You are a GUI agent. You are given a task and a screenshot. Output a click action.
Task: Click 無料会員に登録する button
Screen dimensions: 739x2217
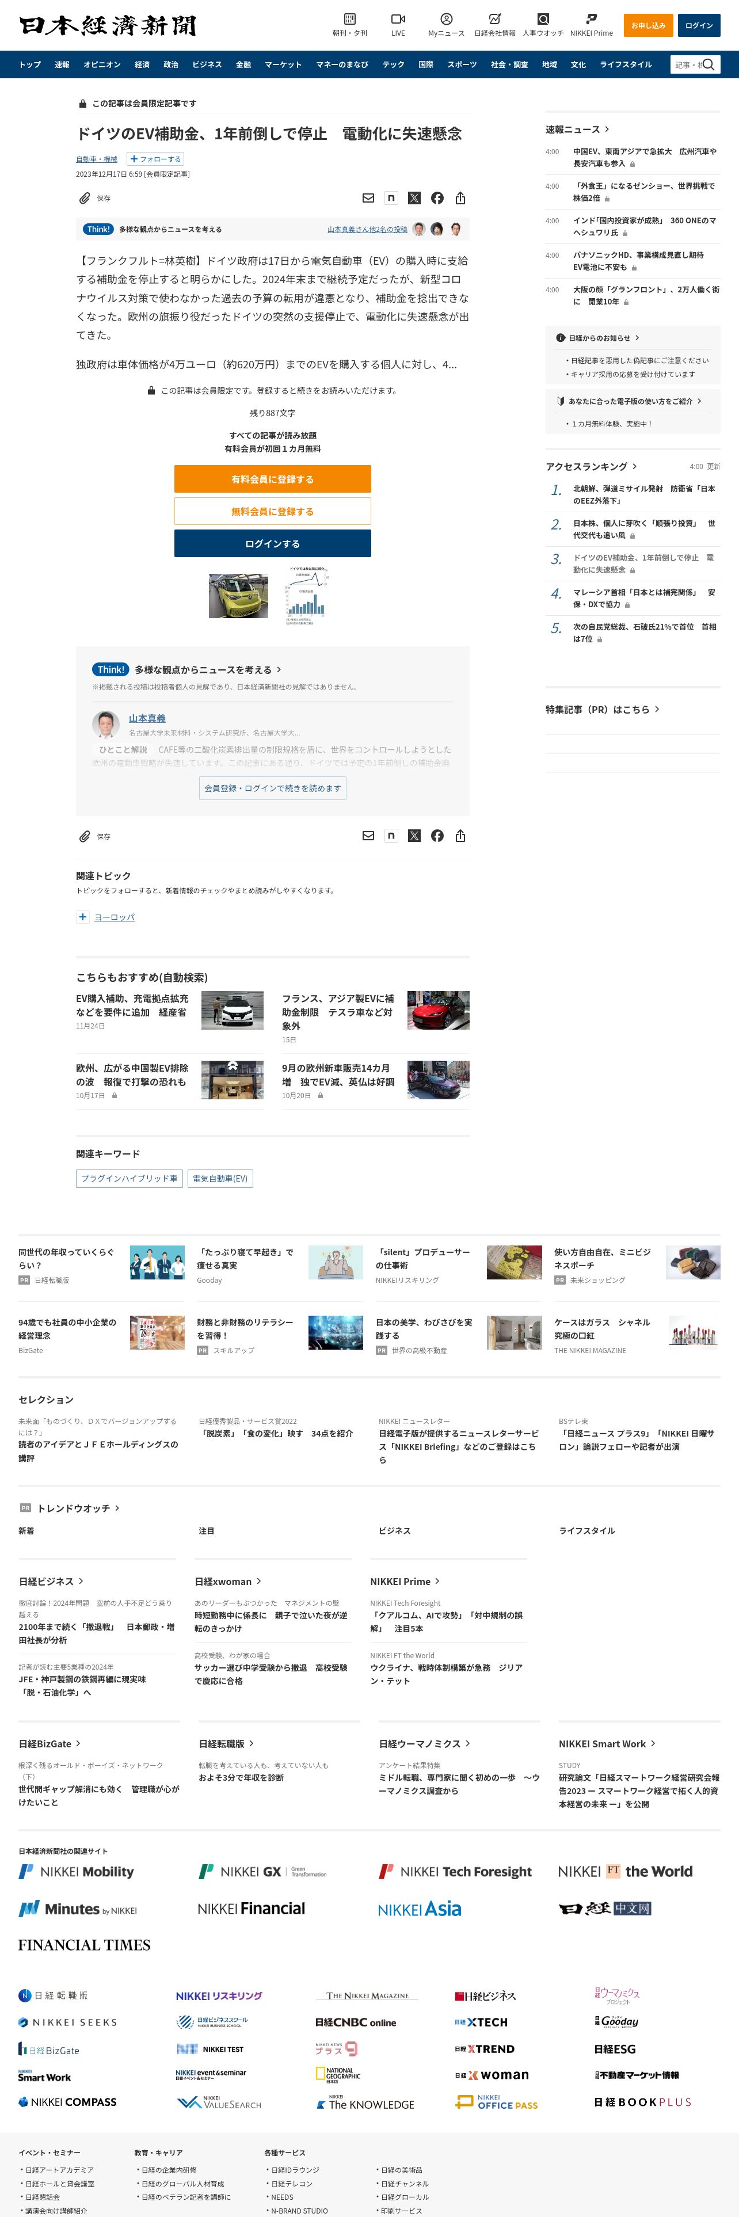point(273,511)
